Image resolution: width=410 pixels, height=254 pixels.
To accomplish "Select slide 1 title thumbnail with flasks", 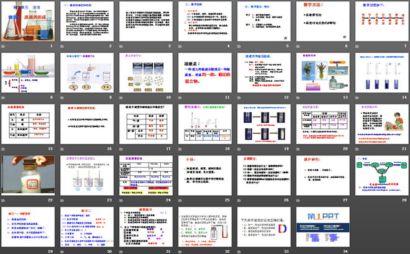I will tap(28, 22).
